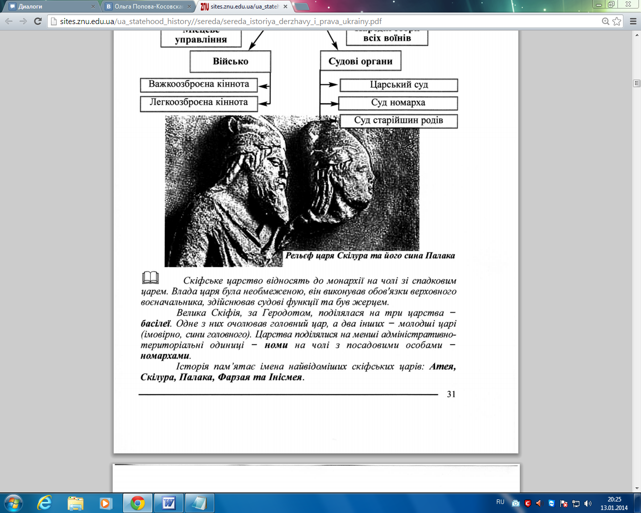Open the notepad-like app on taskbar

pos(199,502)
